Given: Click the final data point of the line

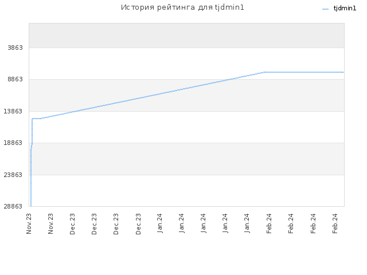Looking at the screenshot, I should (343, 72).
